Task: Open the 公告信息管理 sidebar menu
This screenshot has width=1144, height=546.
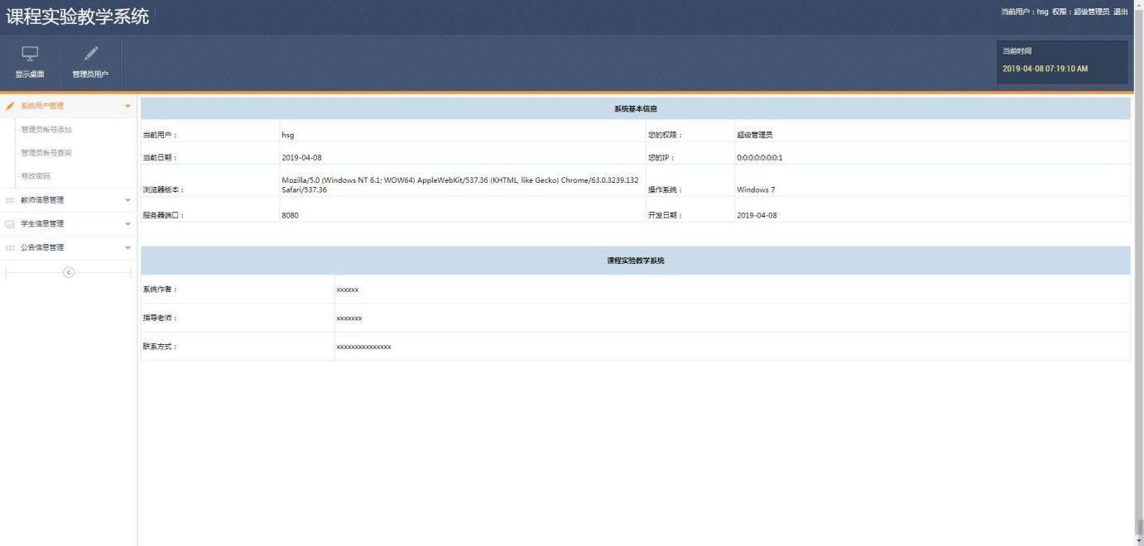Action: point(68,248)
